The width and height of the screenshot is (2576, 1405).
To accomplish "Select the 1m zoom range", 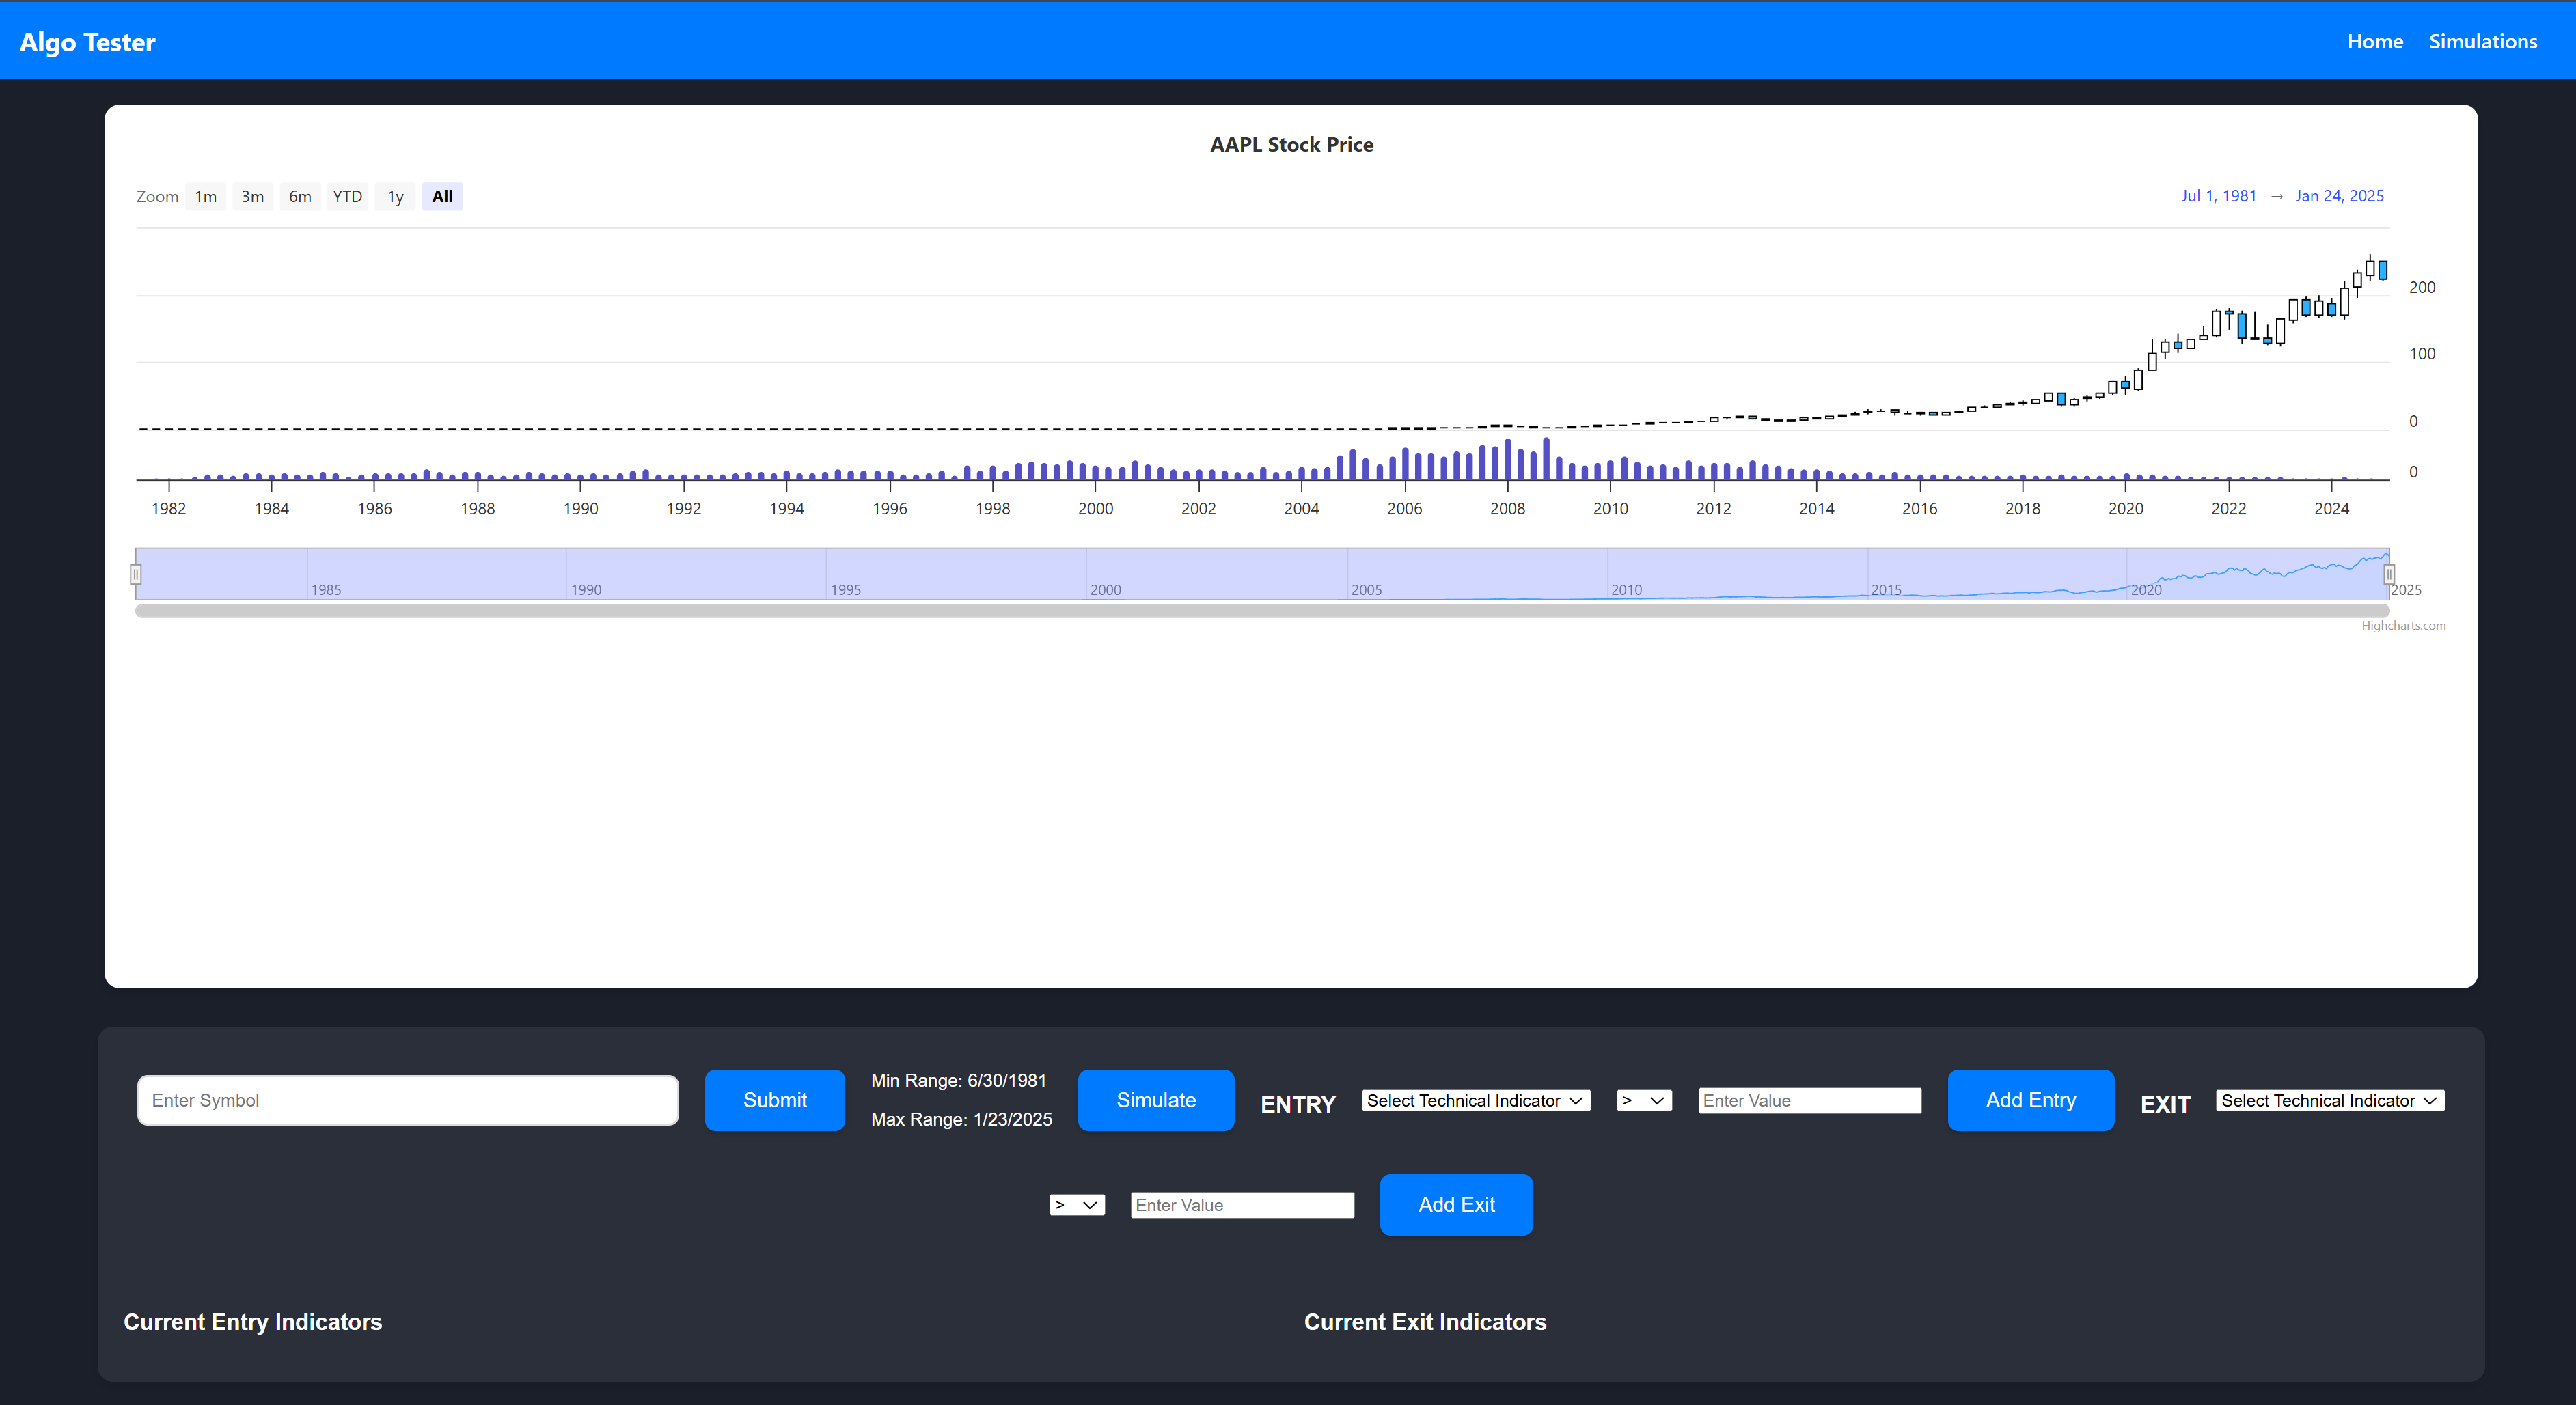I will (205, 197).
